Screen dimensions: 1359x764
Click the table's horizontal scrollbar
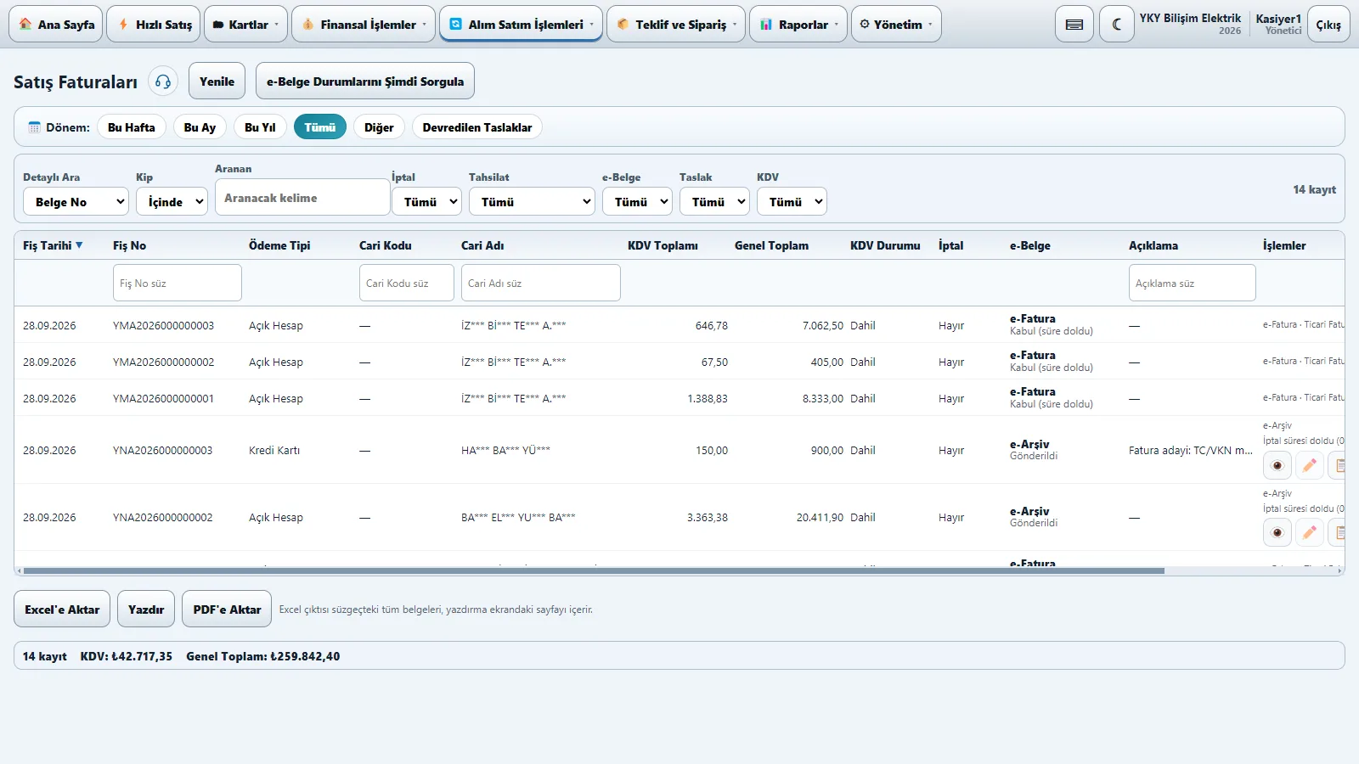tap(595, 571)
